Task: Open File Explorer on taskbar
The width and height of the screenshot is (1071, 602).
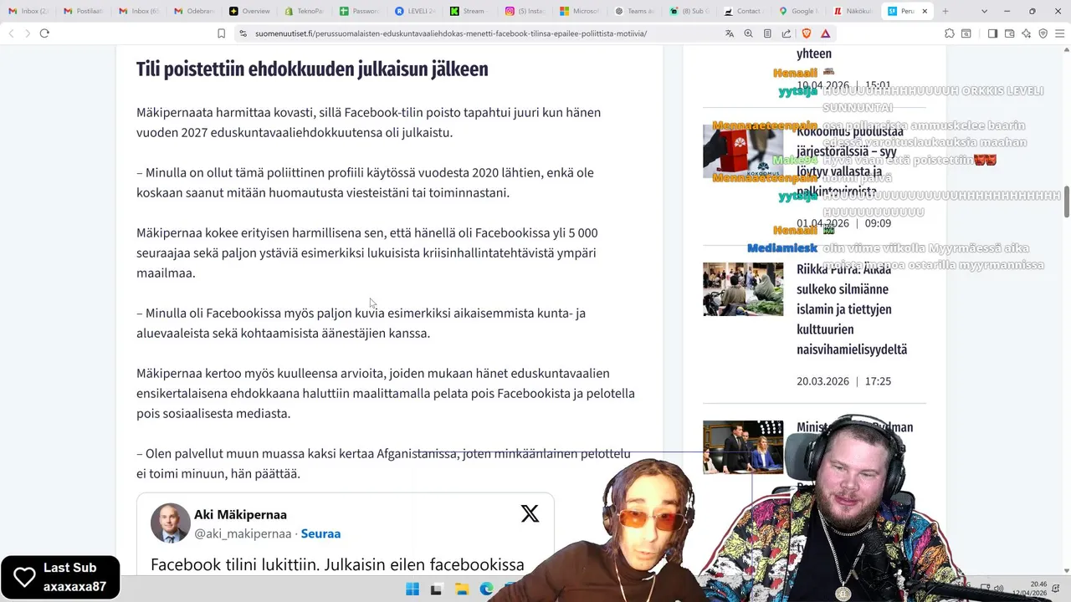Action: (x=461, y=589)
